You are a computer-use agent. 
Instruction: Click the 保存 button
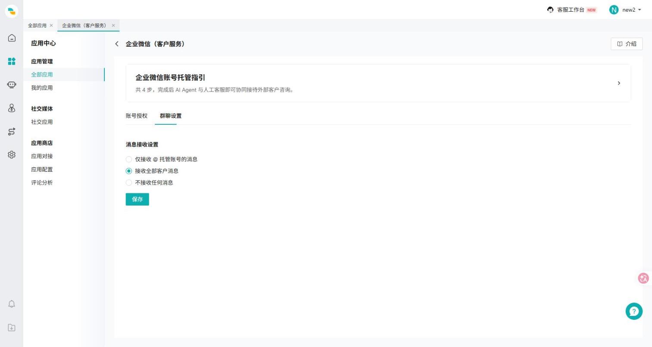137,199
